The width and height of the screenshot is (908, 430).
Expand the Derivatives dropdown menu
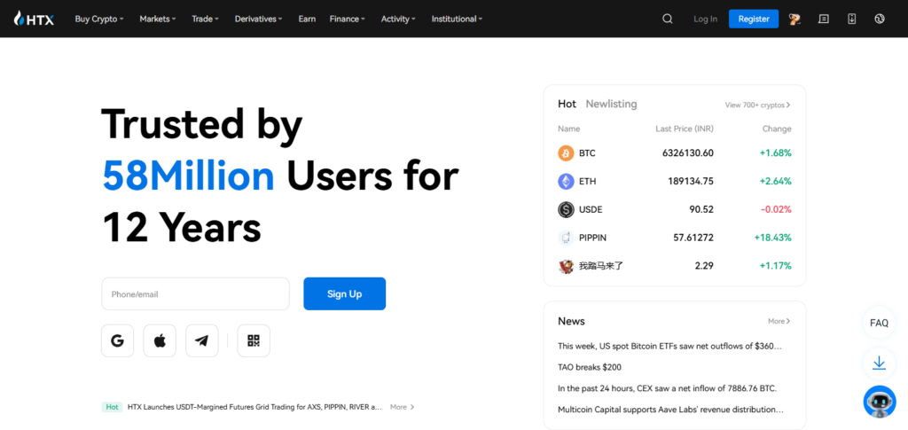258,19
